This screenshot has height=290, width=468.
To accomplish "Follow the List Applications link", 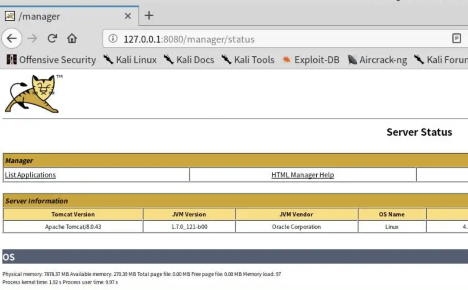I will pos(30,175).
